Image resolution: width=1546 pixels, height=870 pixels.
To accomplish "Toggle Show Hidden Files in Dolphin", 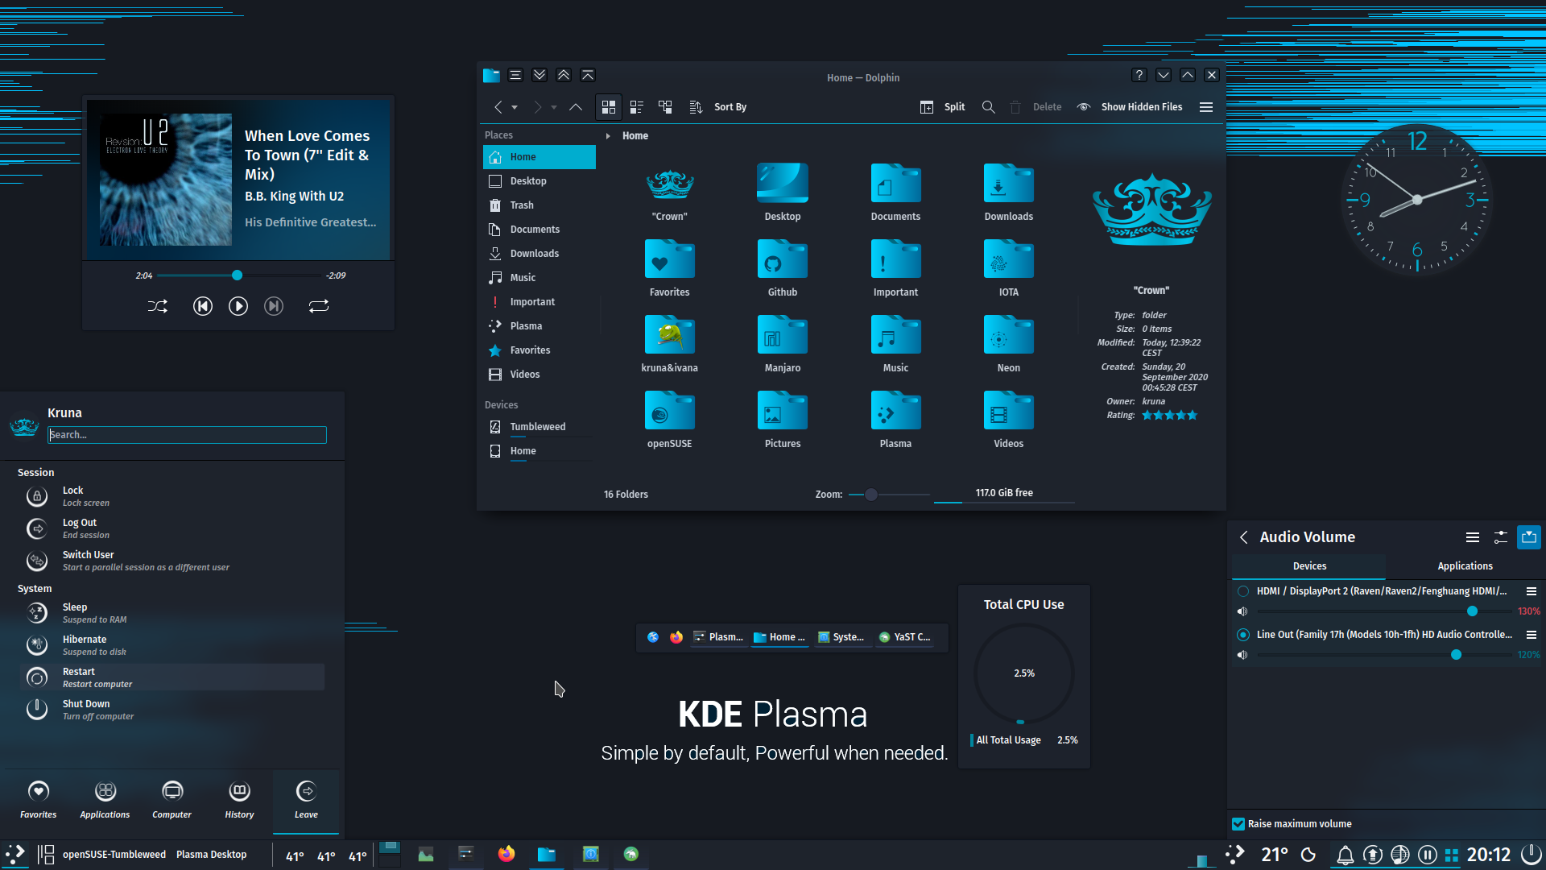I will [1131, 107].
